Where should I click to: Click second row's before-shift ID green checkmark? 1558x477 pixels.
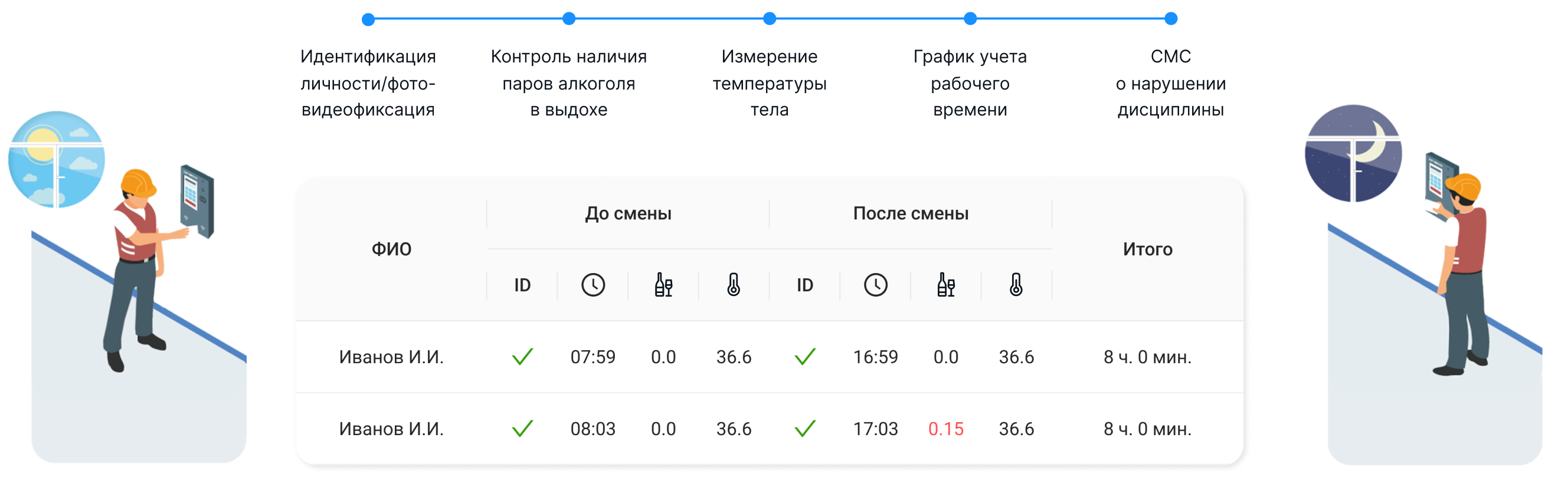pos(522,429)
